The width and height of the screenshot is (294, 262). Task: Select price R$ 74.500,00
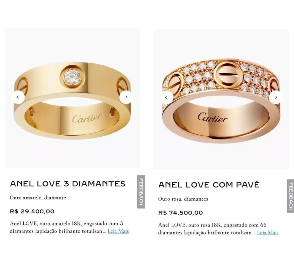click(x=181, y=213)
